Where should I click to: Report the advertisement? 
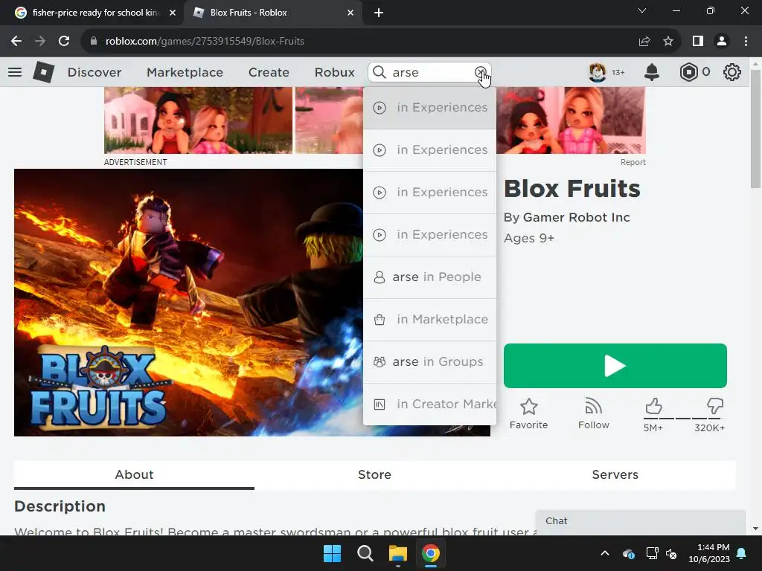pyautogui.click(x=633, y=162)
